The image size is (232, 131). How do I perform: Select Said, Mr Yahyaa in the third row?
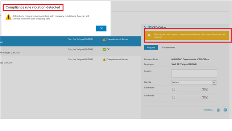coord(80,60)
